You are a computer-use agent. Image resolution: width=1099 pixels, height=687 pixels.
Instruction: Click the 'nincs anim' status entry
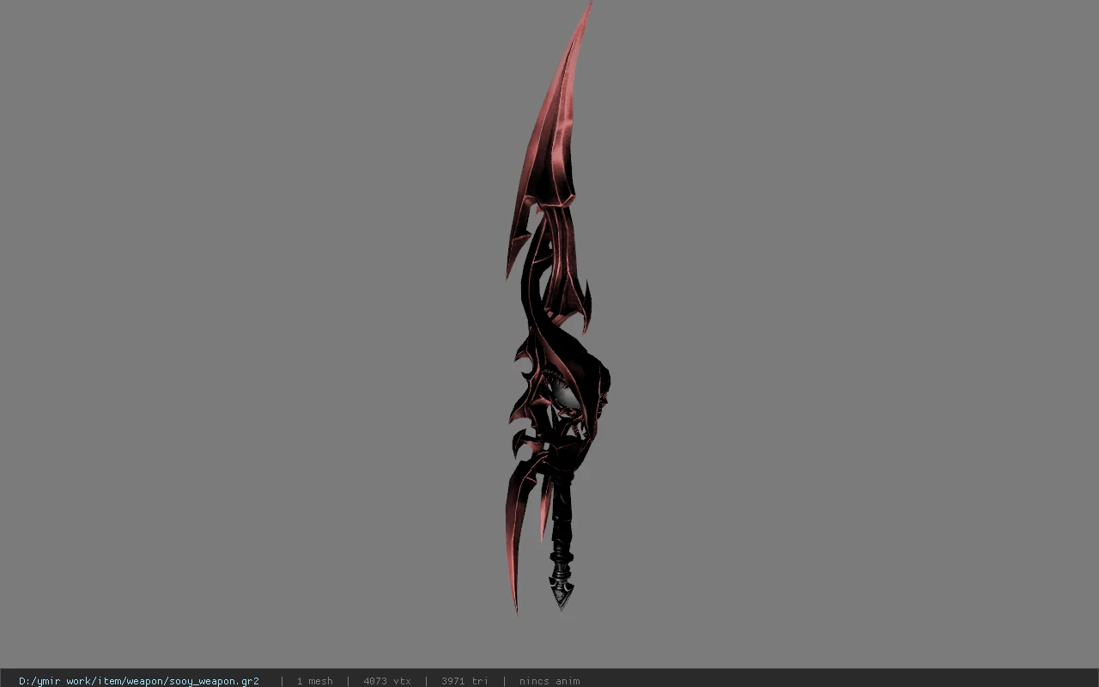(549, 681)
